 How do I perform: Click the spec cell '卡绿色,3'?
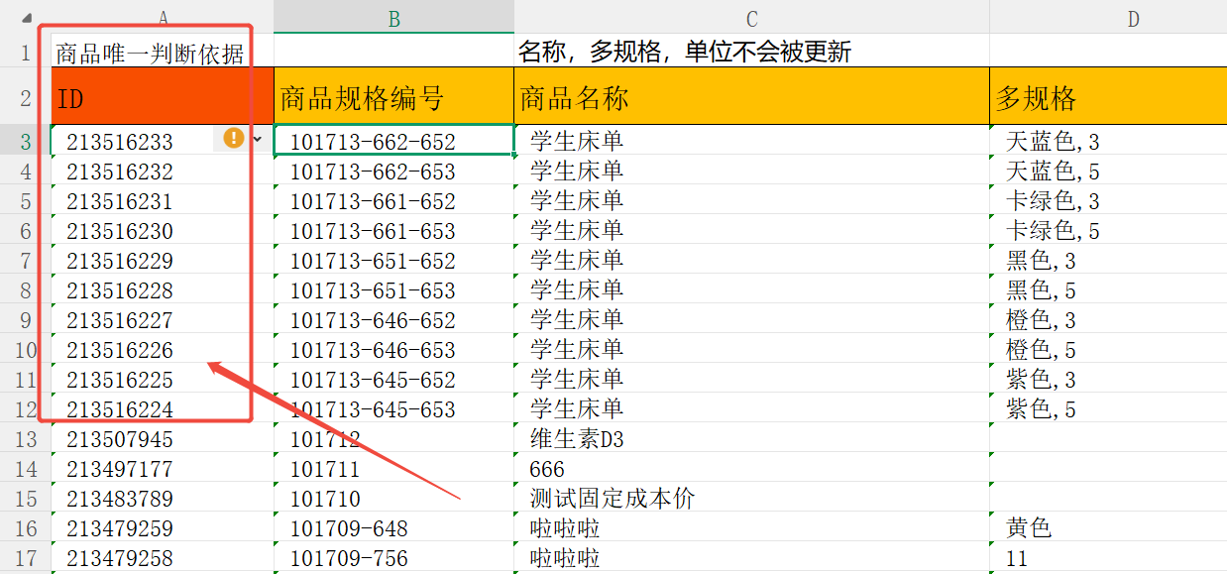[1053, 200]
